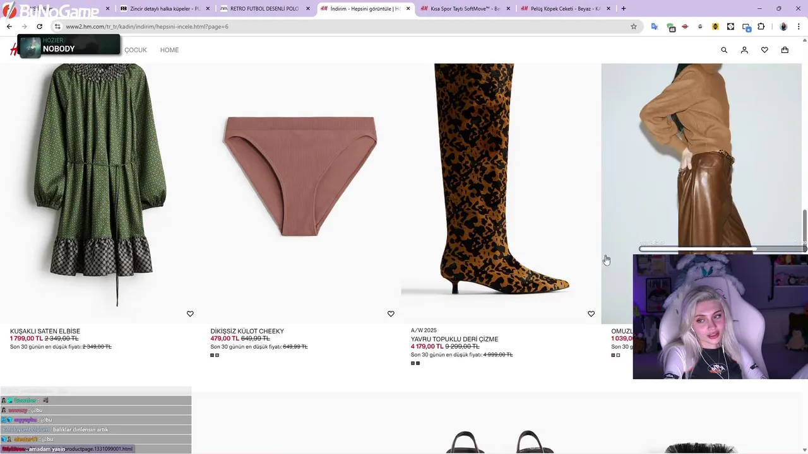
Task: Bookmark this page with the star icon
Action: click(x=634, y=26)
